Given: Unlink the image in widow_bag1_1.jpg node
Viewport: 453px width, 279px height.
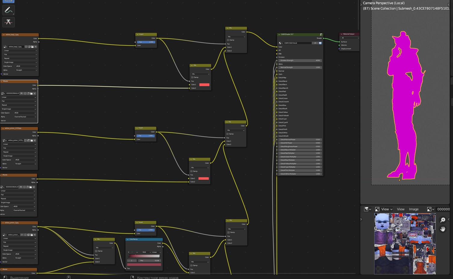Looking at the screenshot, I should (35, 47).
